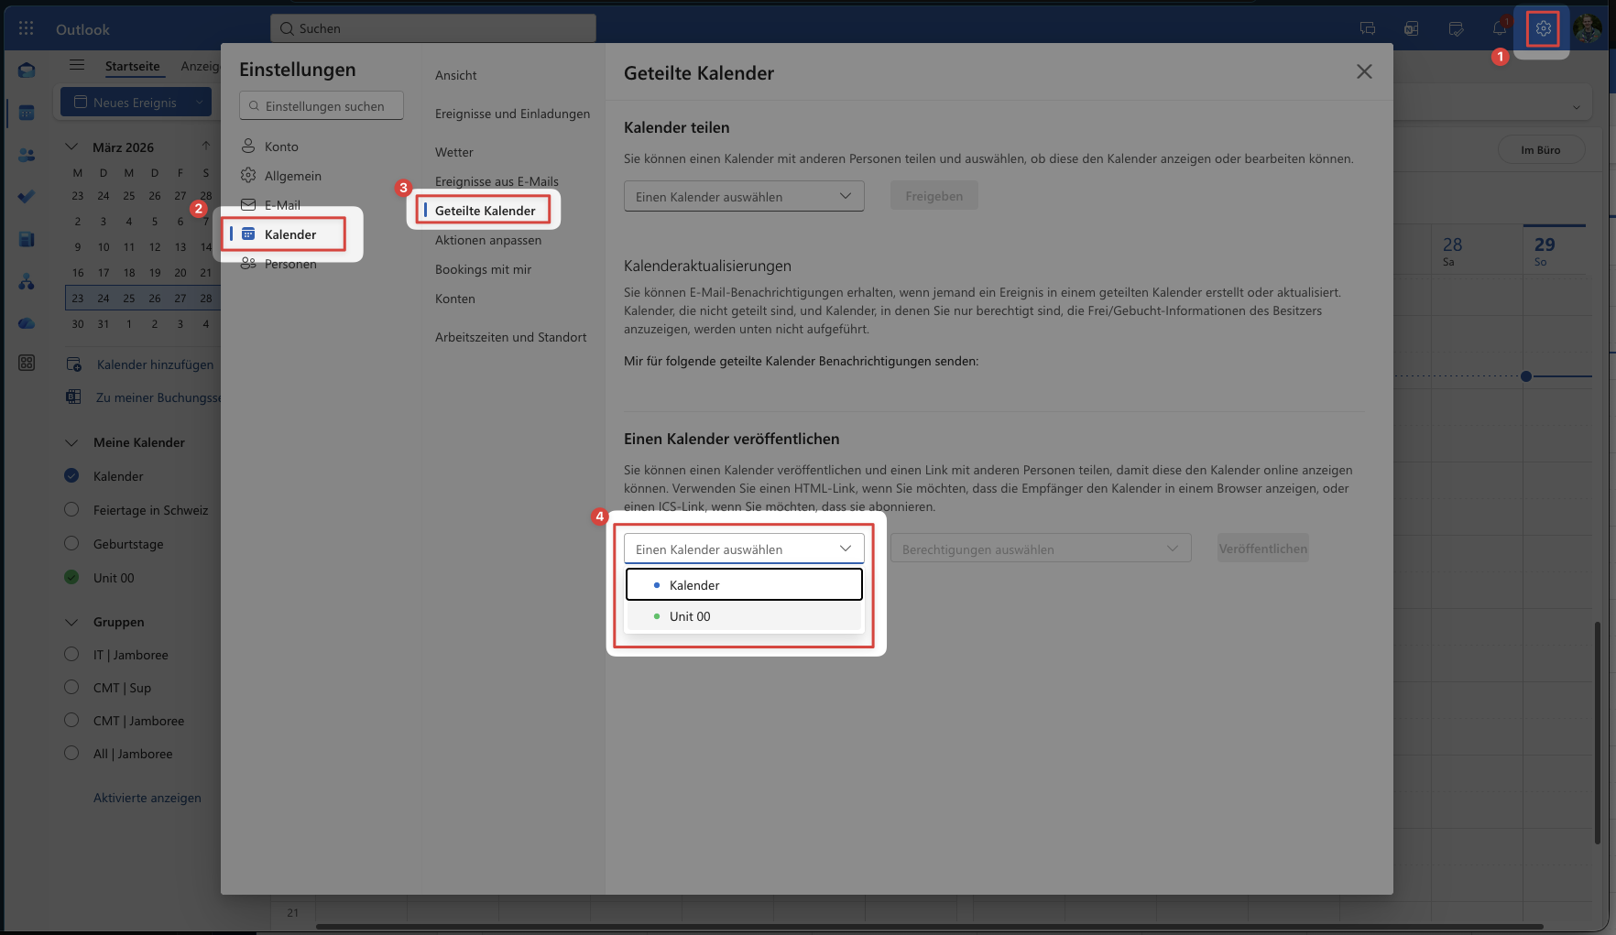The image size is (1616, 935).
Task: Click the green color dot of Unit 00
Action: coord(655,616)
